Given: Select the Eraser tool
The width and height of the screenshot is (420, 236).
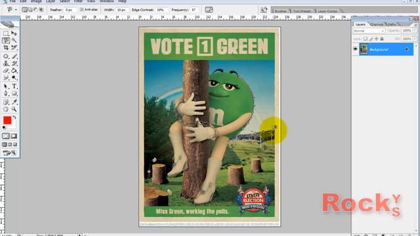Looking at the screenshot, I should tap(6, 71).
